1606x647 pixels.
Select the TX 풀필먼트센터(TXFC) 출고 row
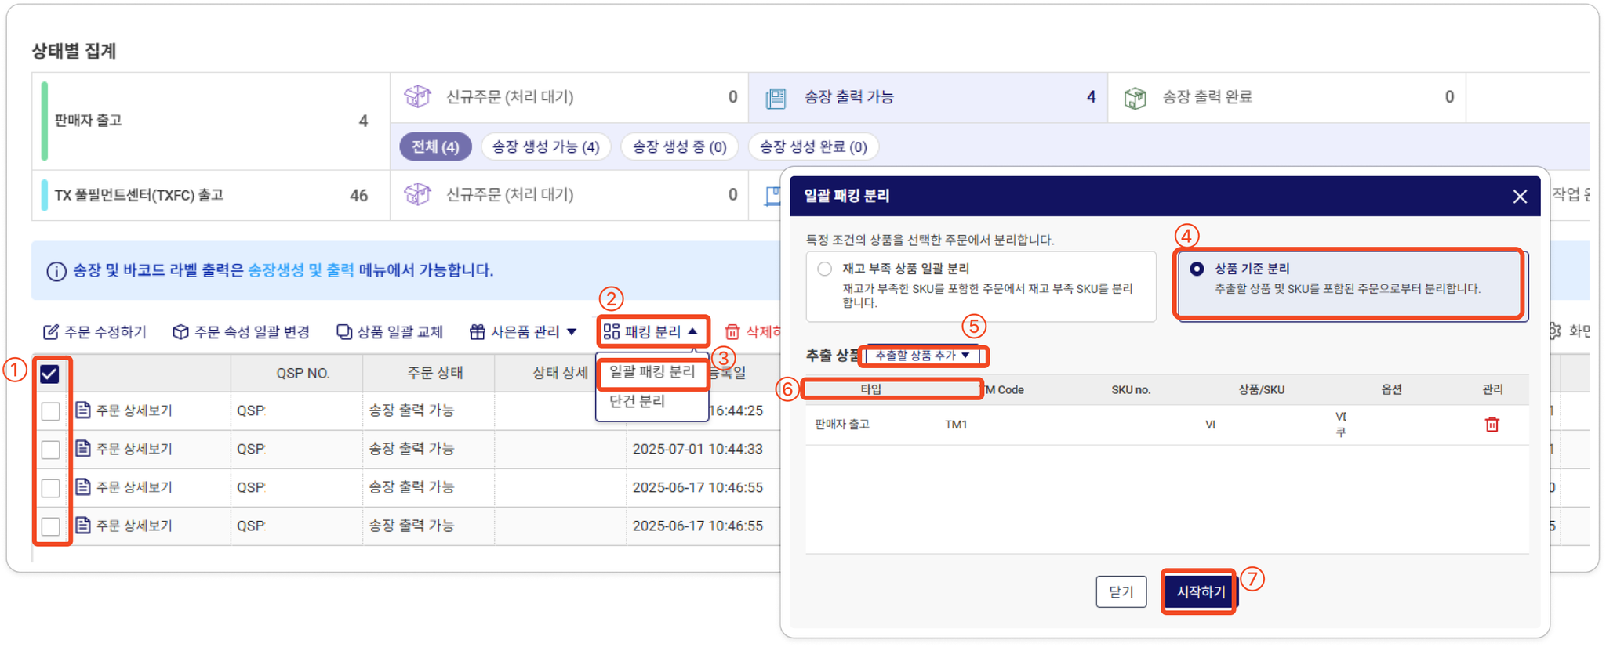click(211, 195)
